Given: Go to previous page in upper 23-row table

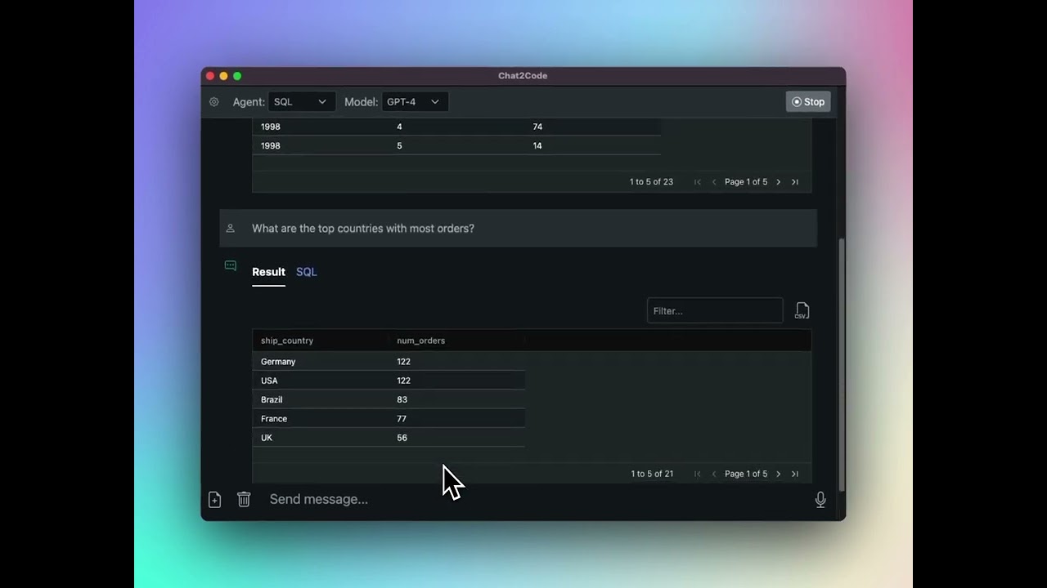Looking at the screenshot, I should click(714, 182).
